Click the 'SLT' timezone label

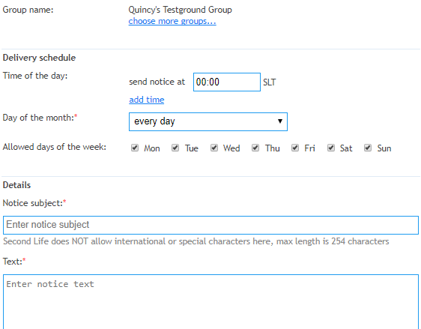[x=269, y=82]
